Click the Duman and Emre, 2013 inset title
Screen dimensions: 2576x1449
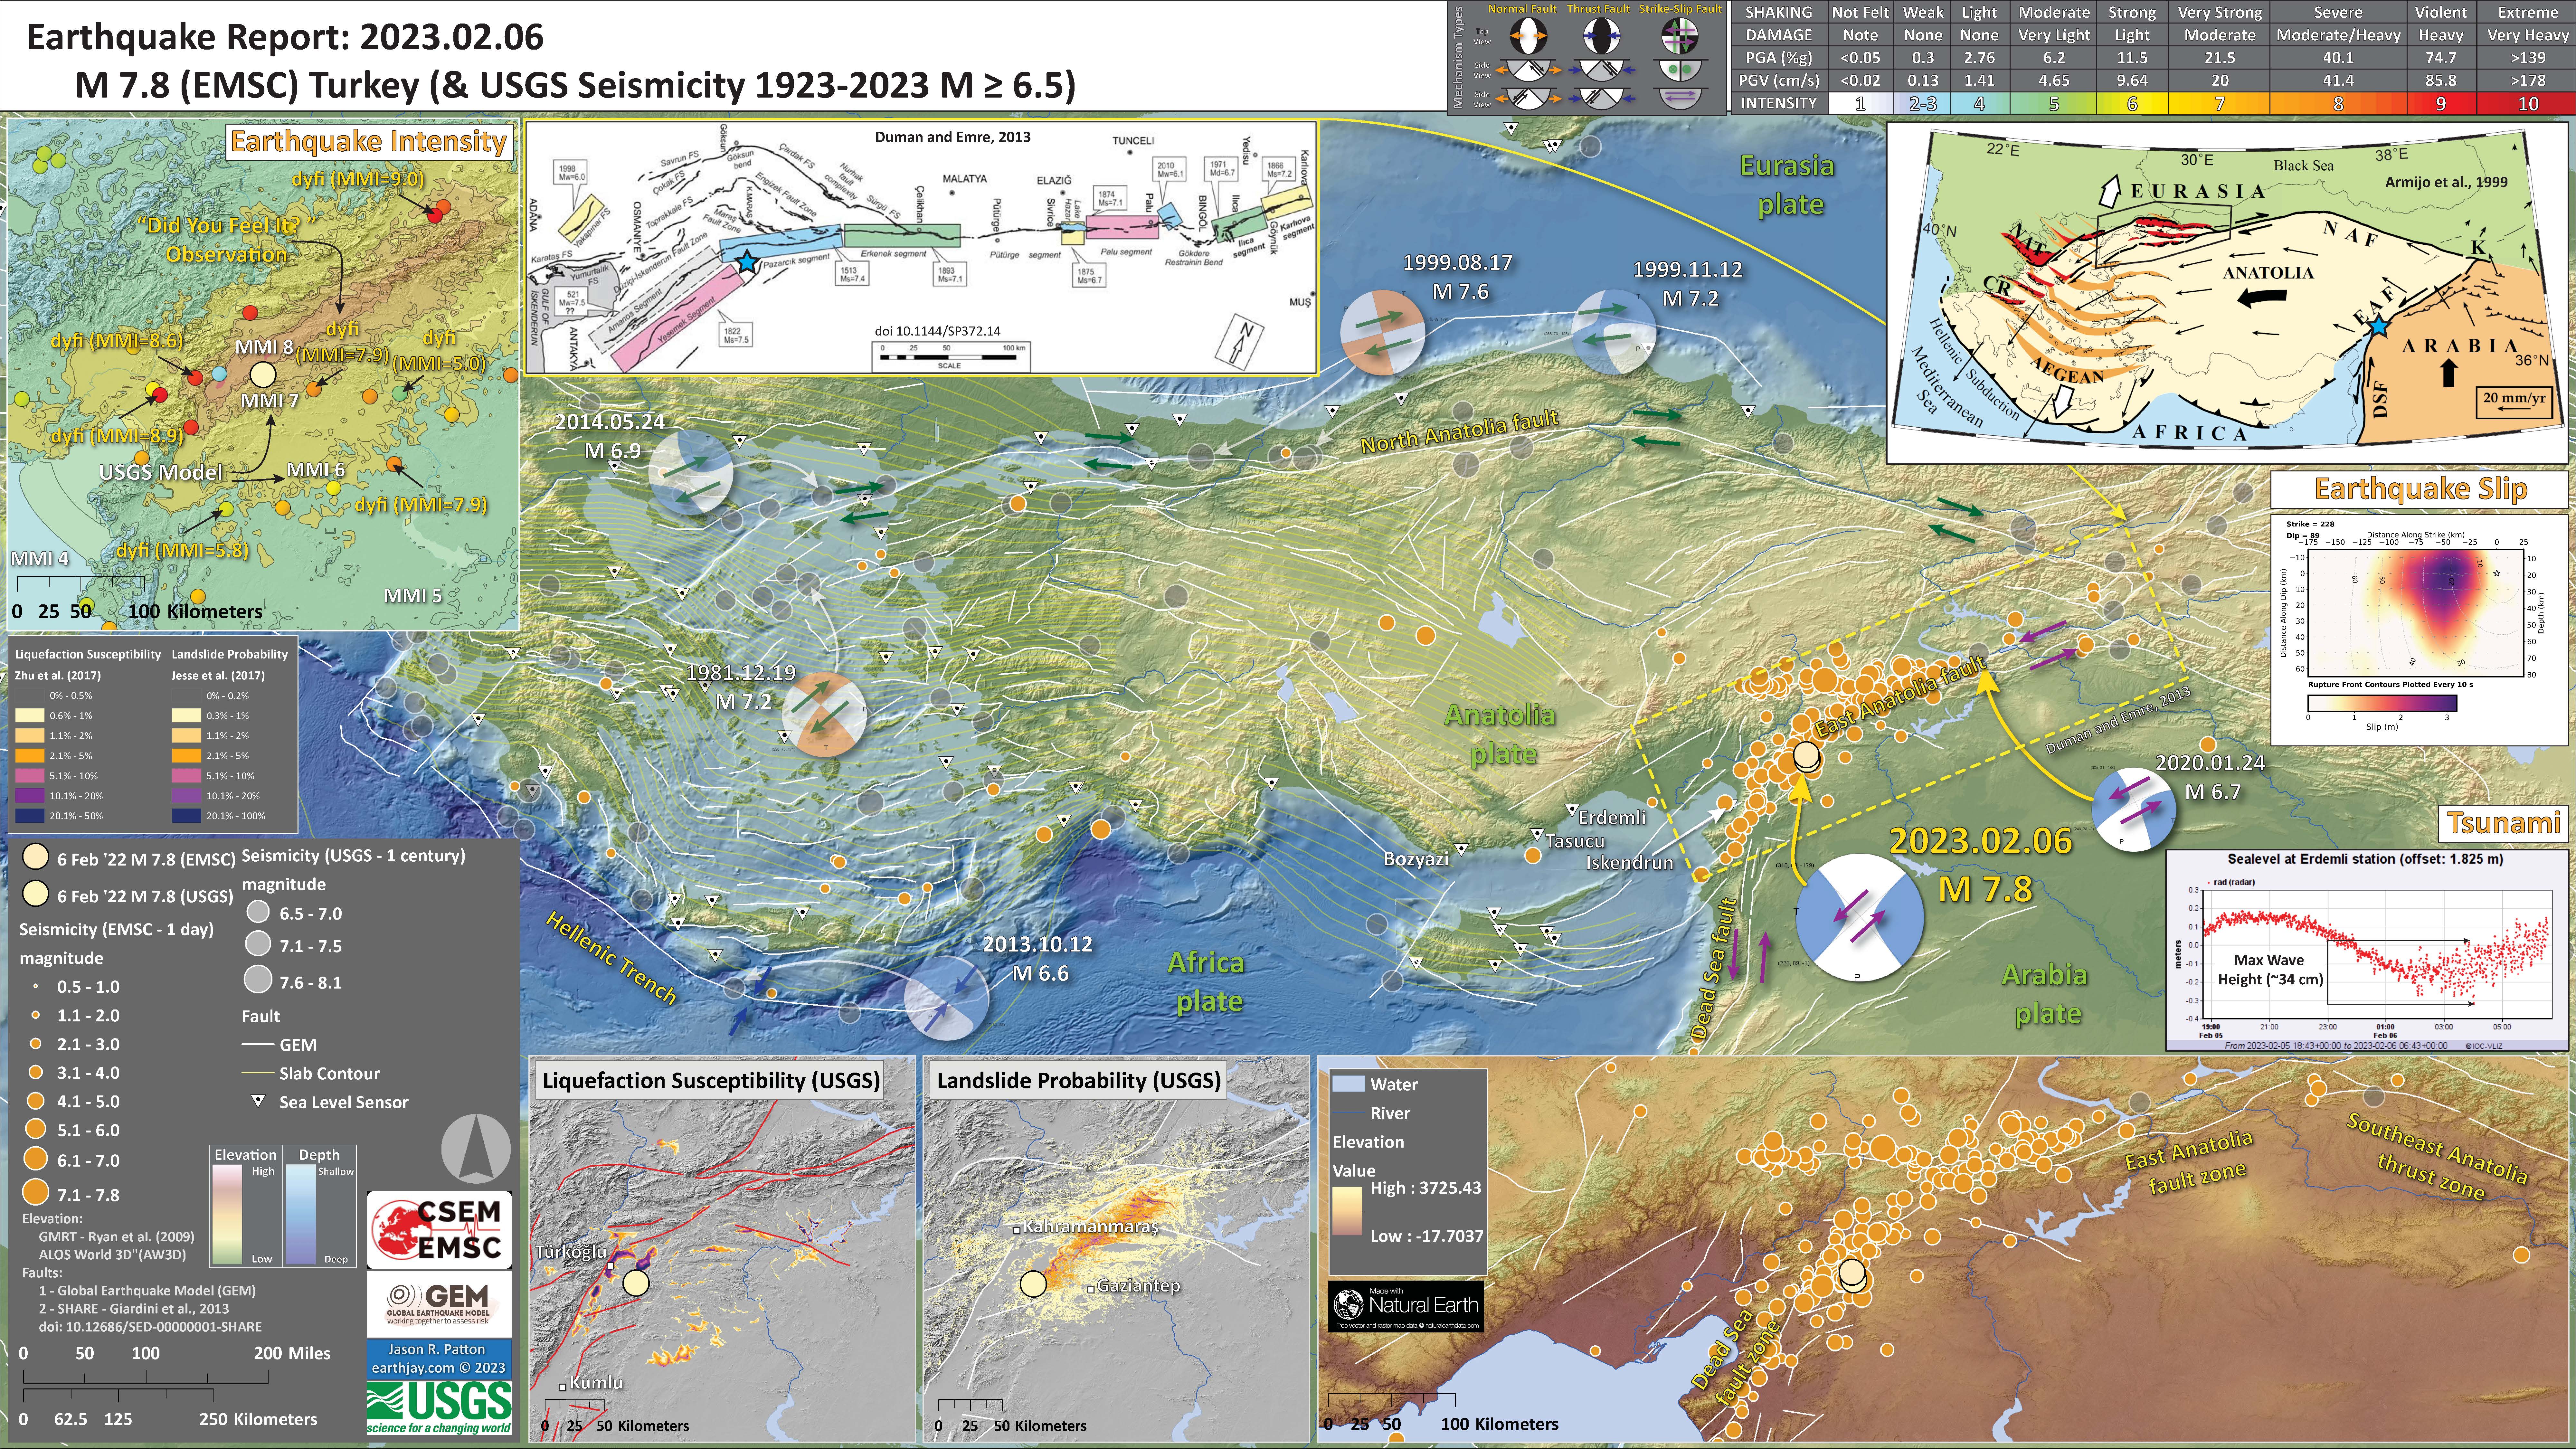(952, 137)
